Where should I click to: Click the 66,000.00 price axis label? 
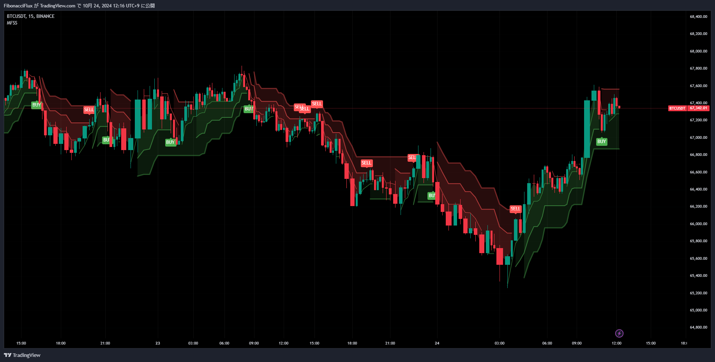pyautogui.click(x=698, y=224)
